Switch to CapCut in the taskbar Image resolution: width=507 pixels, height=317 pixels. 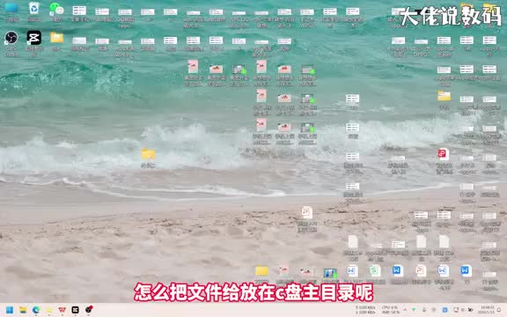point(76,310)
